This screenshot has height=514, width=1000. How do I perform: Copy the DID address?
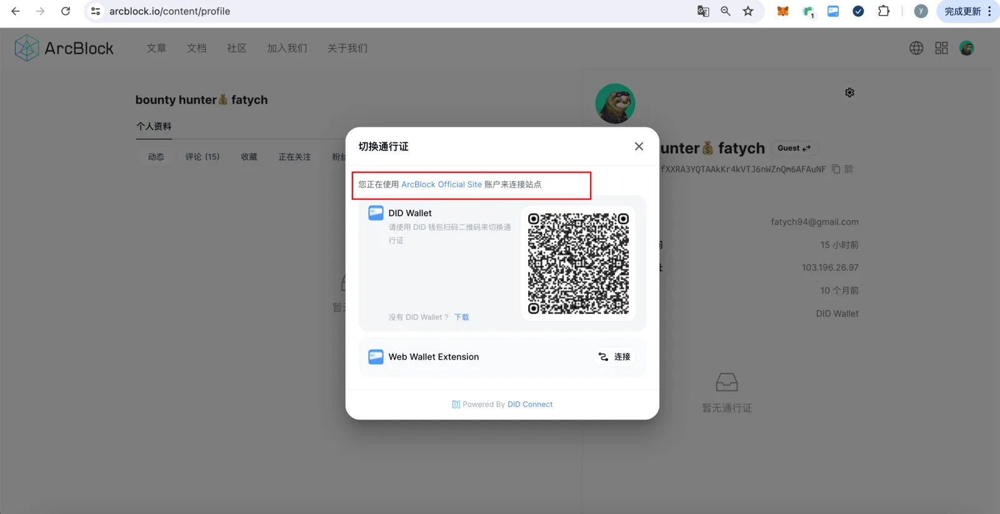(836, 169)
